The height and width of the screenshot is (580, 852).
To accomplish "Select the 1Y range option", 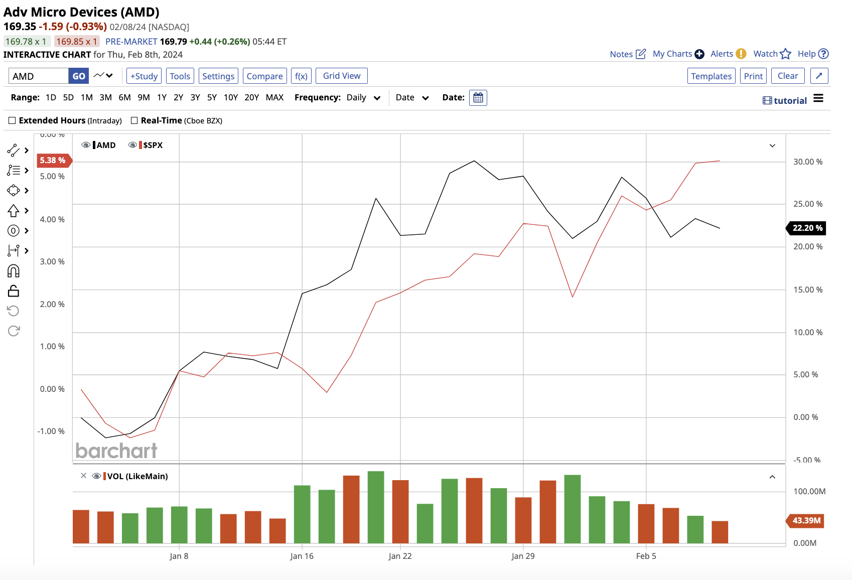I will coord(162,97).
